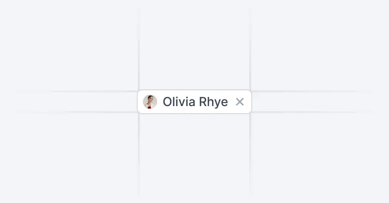This screenshot has width=389, height=203.
Task: Delete the tag using the cross icon
Action: [240, 102]
